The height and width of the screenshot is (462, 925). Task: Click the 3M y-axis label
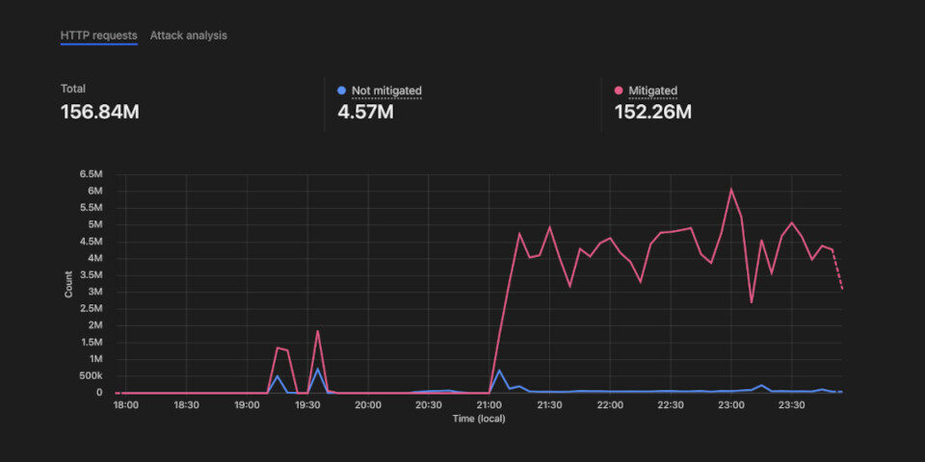click(x=97, y=292)
